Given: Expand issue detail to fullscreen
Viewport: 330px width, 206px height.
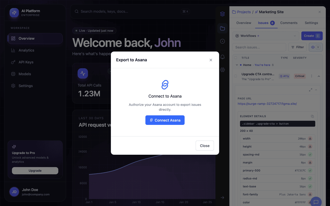Looking at the screenshot, I should 310,90.
